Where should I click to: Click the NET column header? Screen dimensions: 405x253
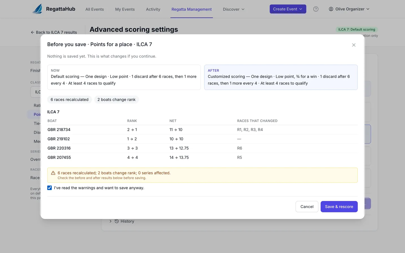(x=173, y=121)
